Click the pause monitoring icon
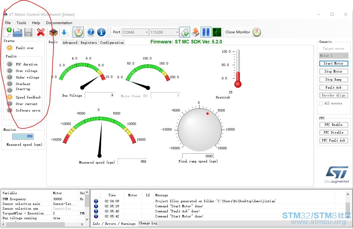Image resolution: width=353 pixels, height=229 pixels. (x=206, y=32)
